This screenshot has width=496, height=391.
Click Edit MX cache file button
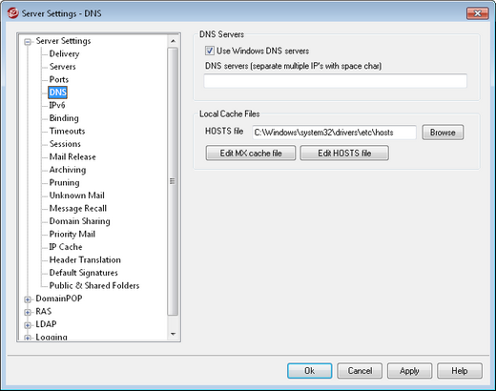[251, 154]
